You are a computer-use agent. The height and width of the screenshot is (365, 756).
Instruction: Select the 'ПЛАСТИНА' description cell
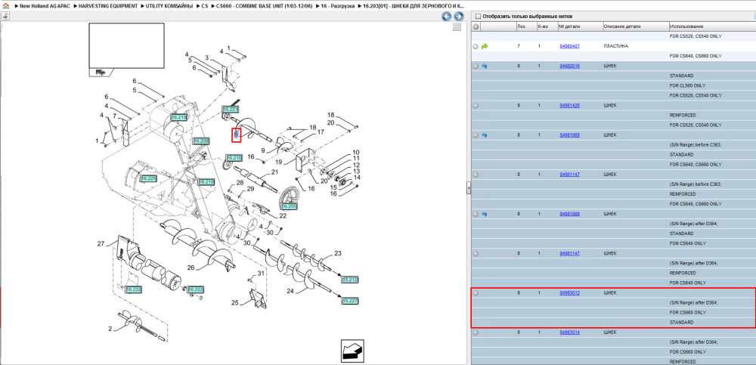coord(616,46)
